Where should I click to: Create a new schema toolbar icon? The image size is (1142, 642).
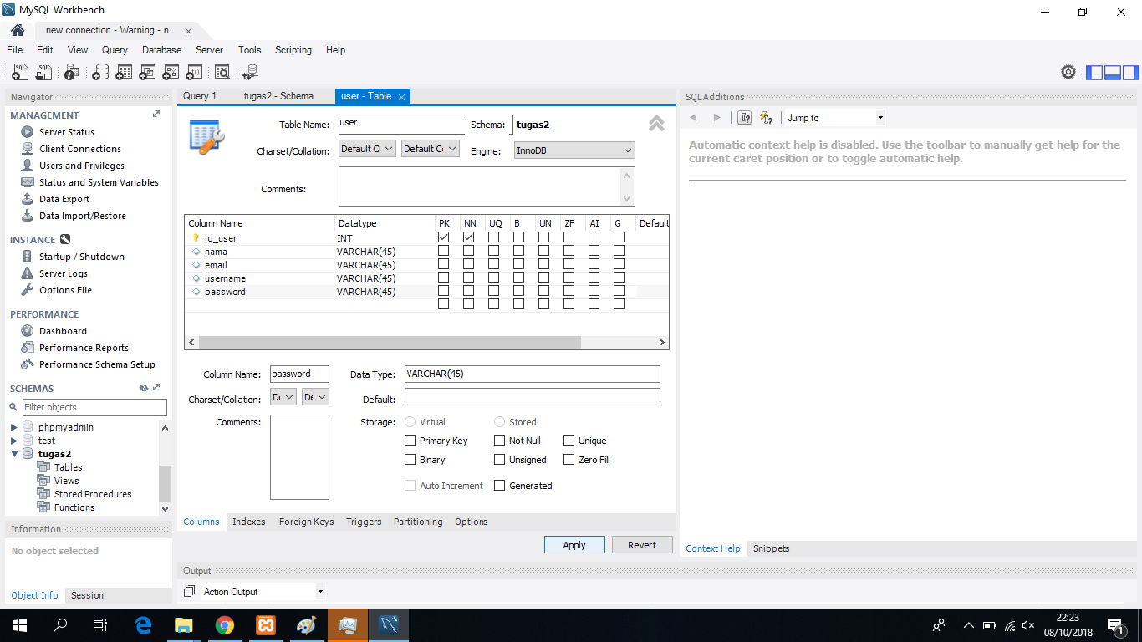point(100,72)
